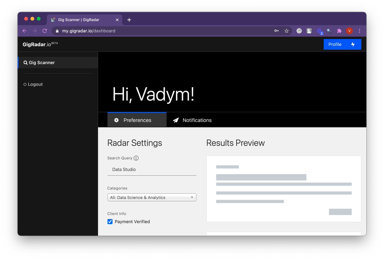Click the address bar URL my.gigradar.io/dashboard
Screen dimensions: 384x259
point(89,31)
